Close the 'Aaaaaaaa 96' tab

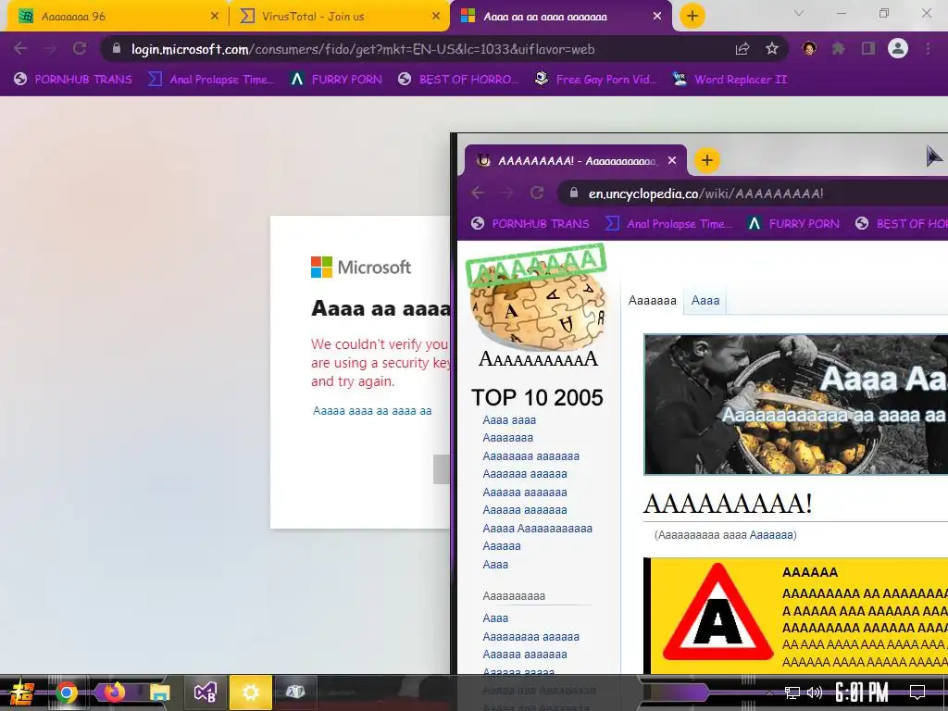215,17
